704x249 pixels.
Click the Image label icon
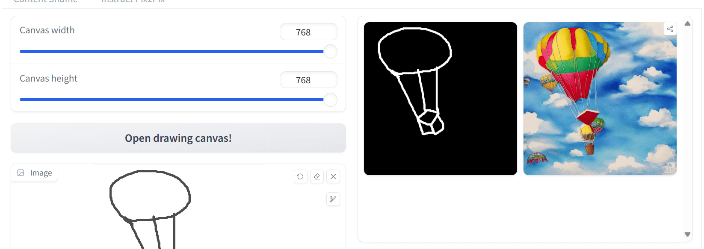pyautogui.click(x=21, y=173)
